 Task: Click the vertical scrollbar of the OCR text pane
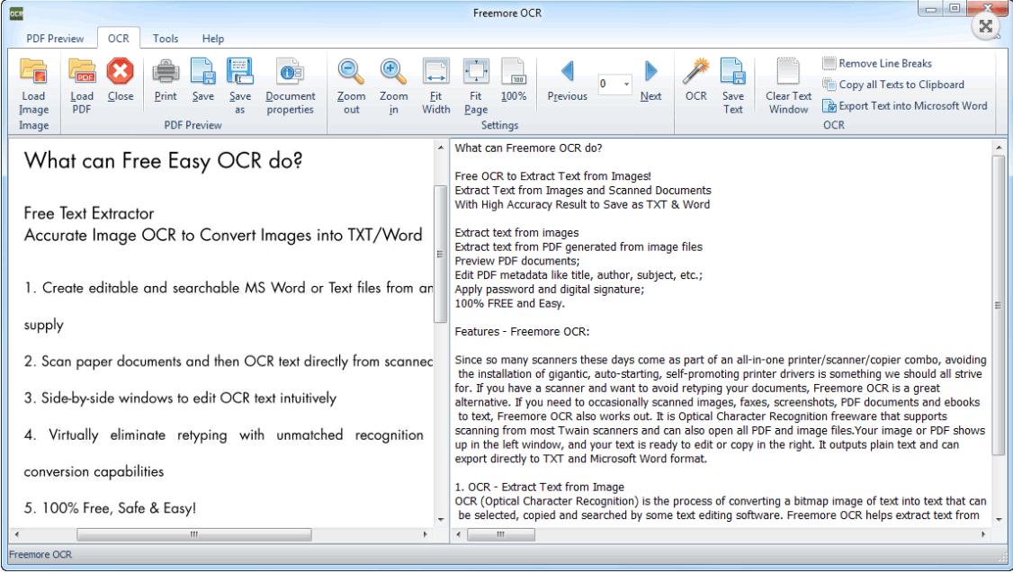[x=998, y=305]
